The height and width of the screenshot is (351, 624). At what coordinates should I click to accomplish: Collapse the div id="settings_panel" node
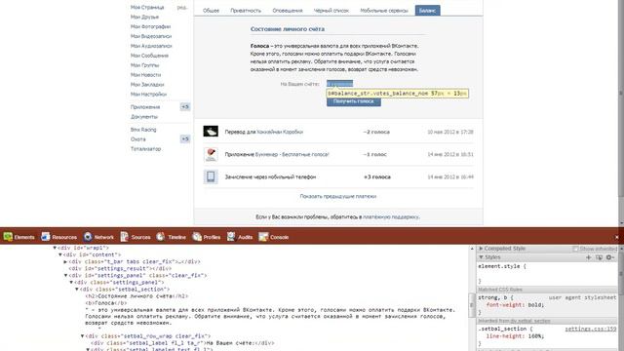click(x=65, y=275)
